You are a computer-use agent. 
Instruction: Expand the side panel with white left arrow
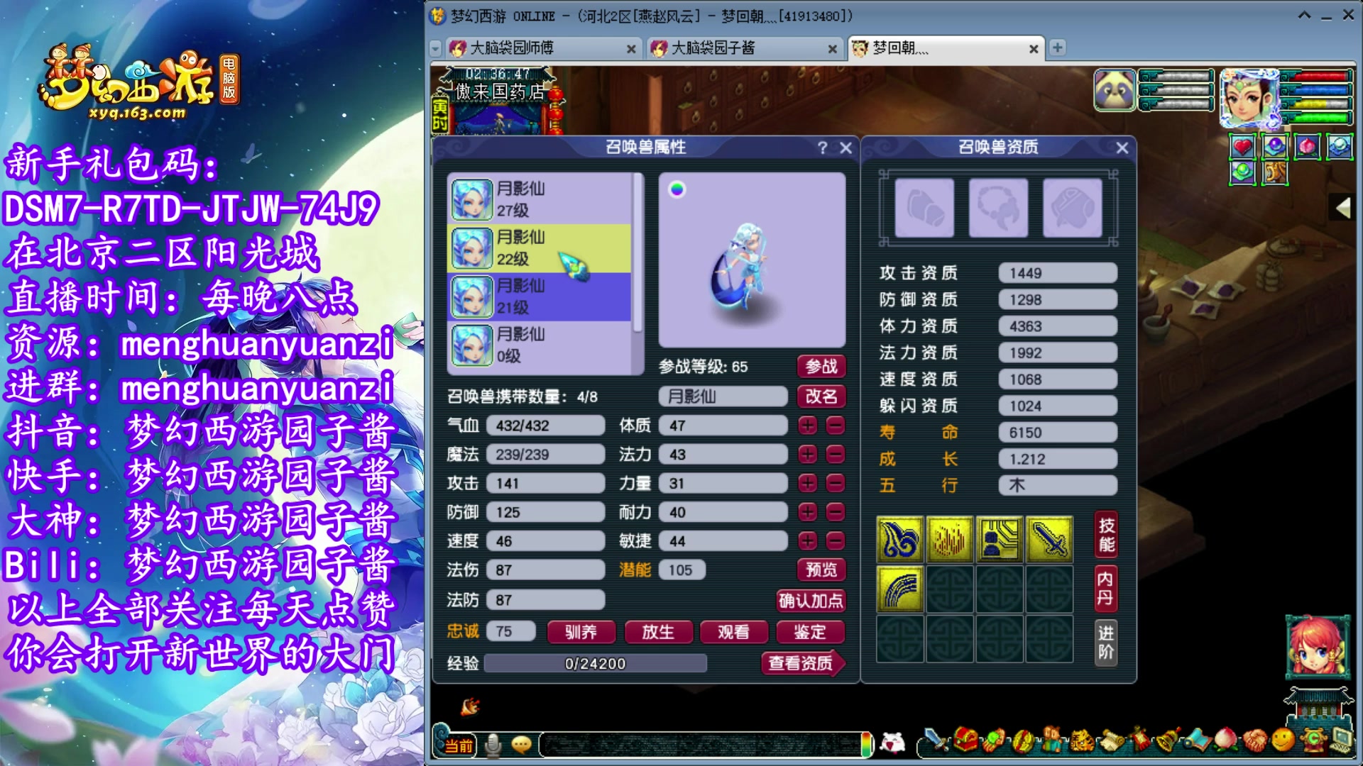click(1344, 208)
